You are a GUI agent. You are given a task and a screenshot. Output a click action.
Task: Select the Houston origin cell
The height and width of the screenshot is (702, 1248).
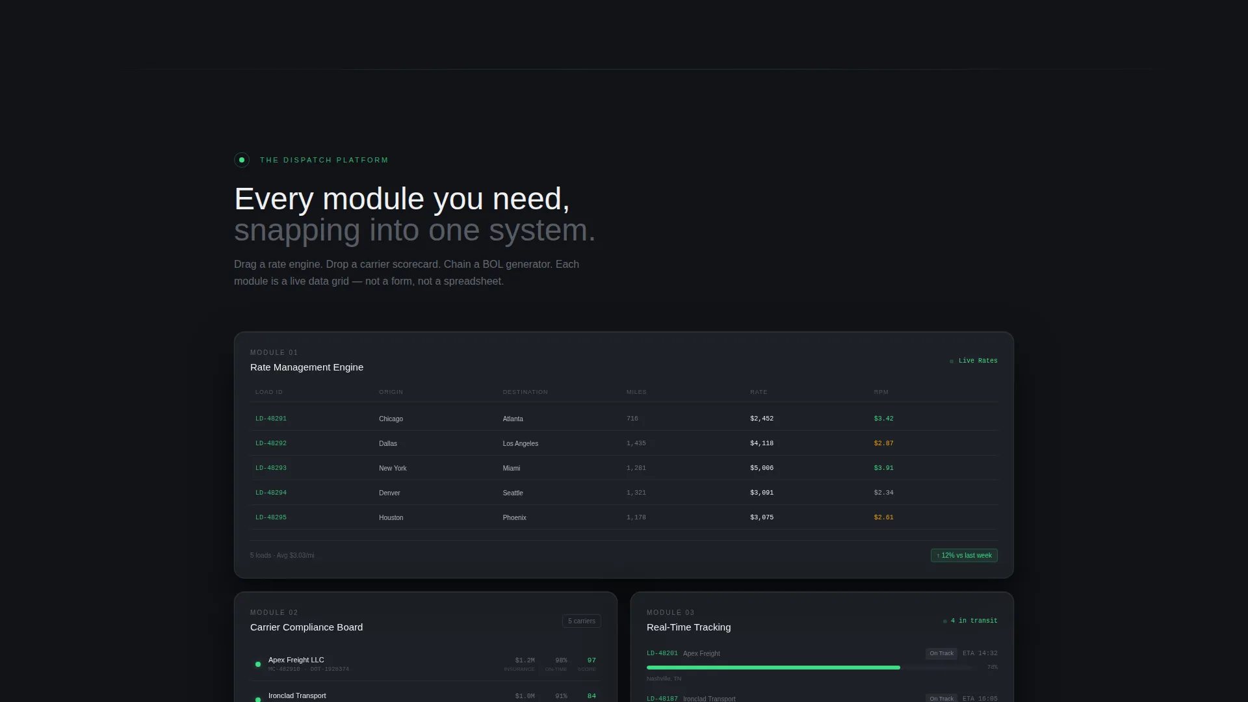pos(391,518)
